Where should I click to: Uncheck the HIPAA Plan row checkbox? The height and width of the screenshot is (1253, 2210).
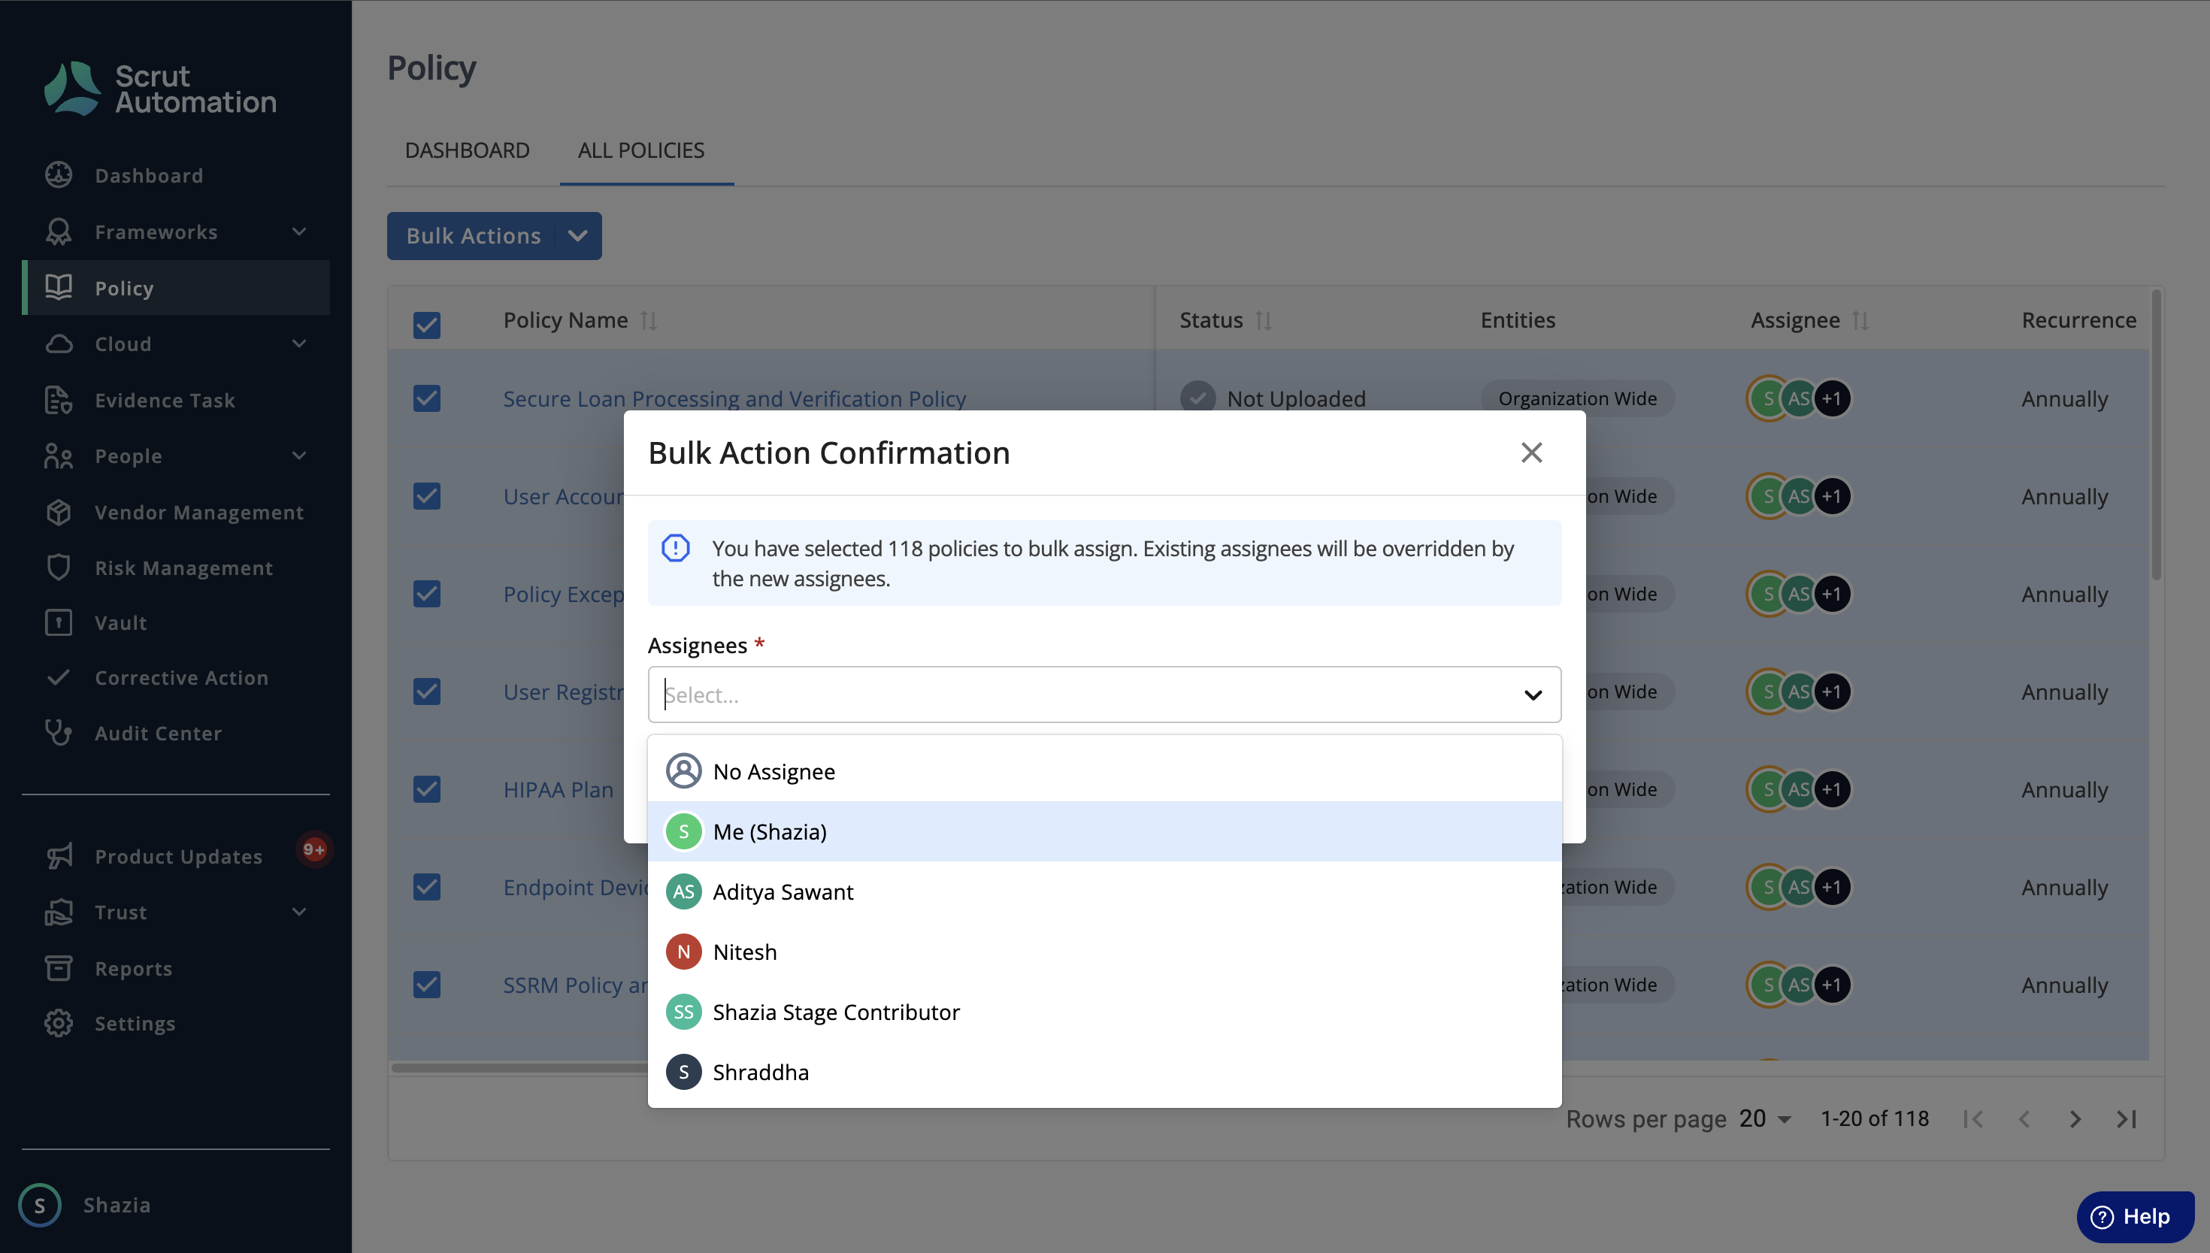pos(427,789)
